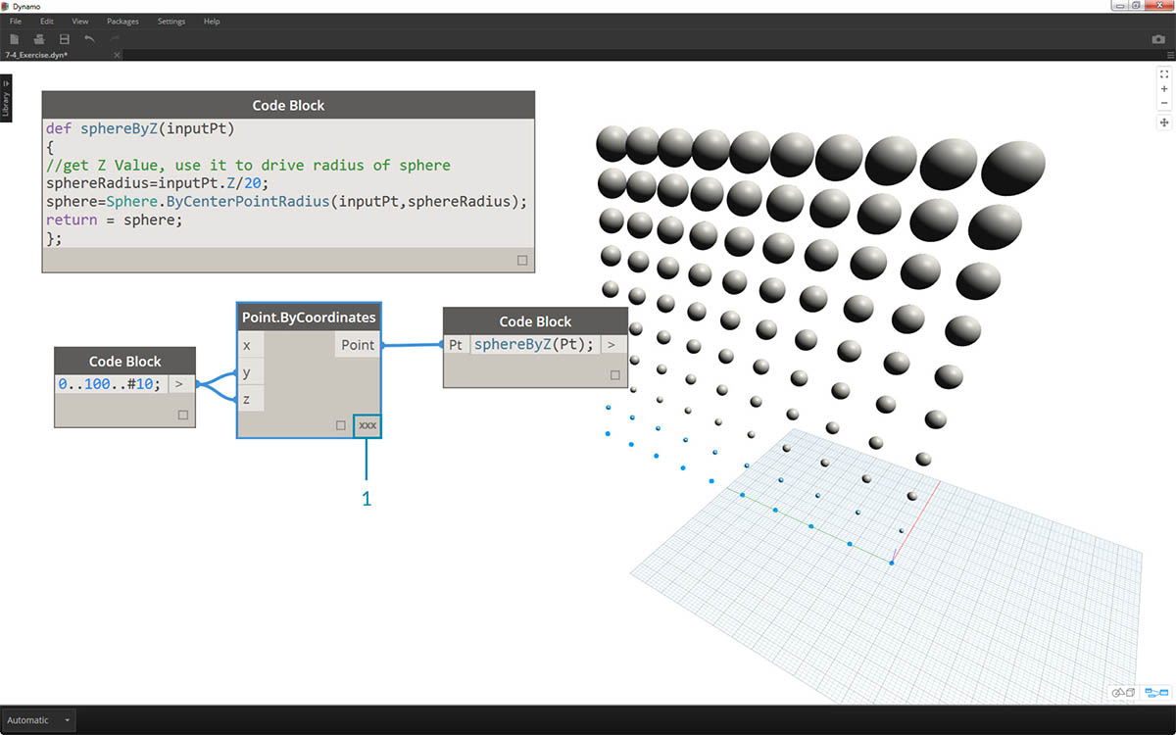Toggle preview box on Point.ByCoordinates node
The width and height of the screenshot is (1176, 735).
(x=341, y=425)
